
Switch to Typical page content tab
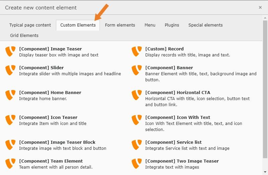(x=30, y=25)
